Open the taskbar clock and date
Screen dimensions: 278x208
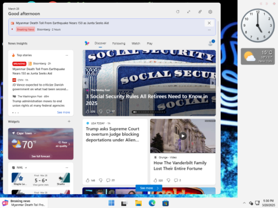(x=269, y=203)
